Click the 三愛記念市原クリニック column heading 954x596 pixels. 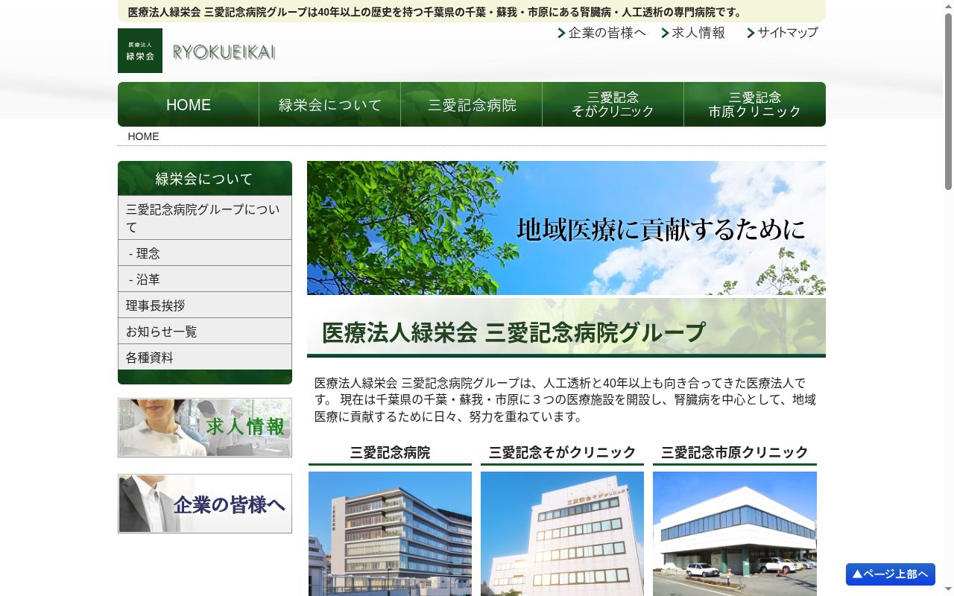[x=735, y=452]
